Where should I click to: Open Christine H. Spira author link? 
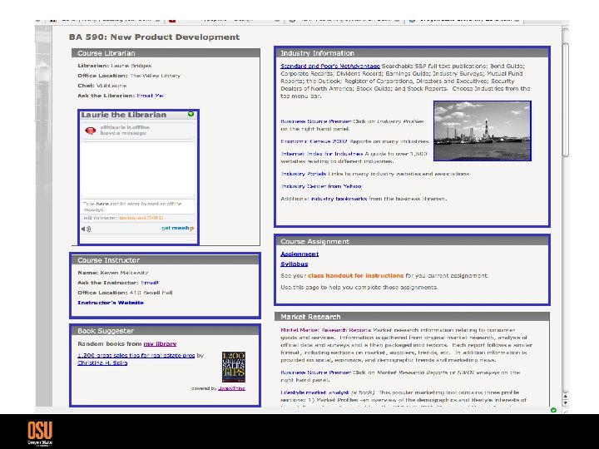click(x=102, y=363)
